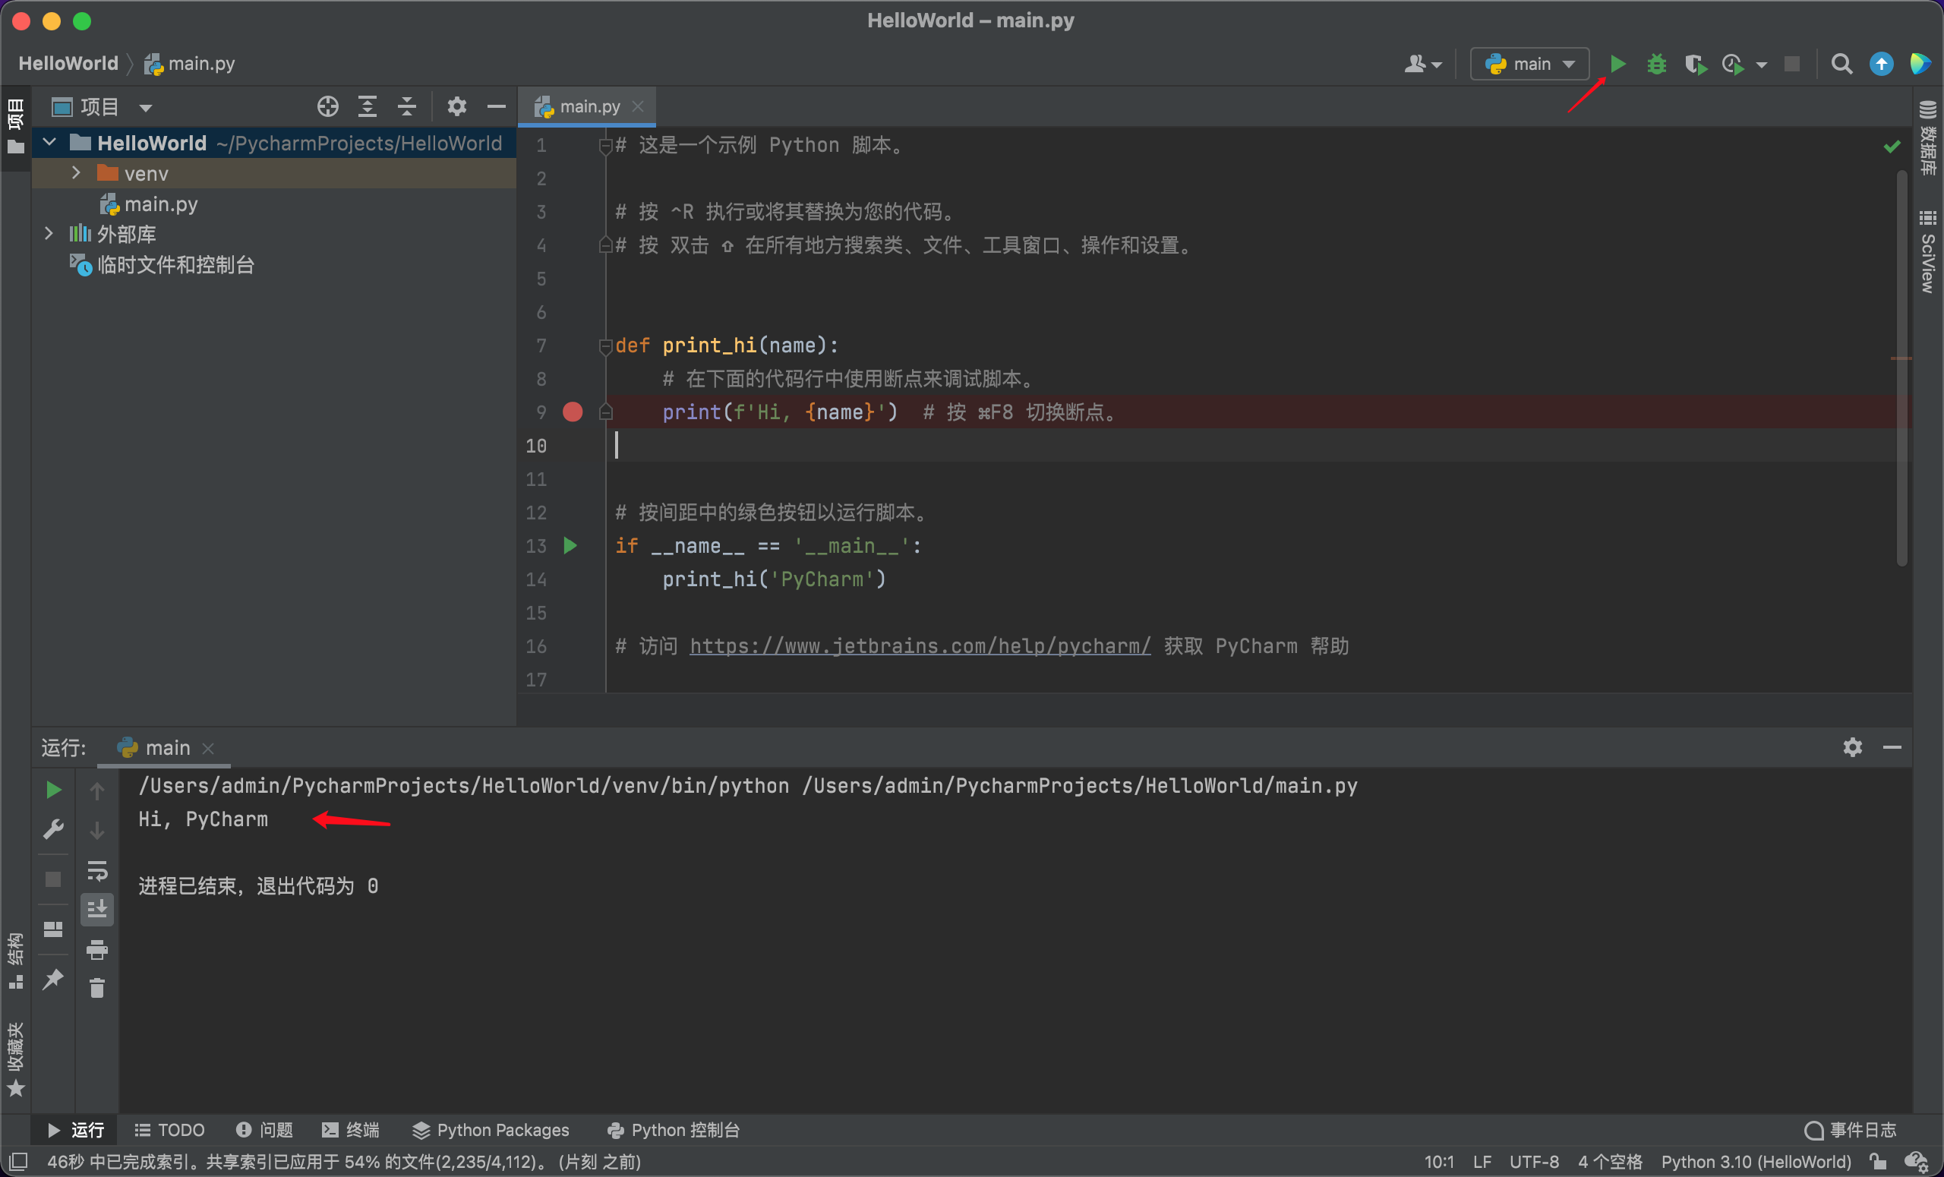This screenshot has width=1944, height=1177.
Task: Click the locate file crosshair icon
Action: (x=327, y=106)
